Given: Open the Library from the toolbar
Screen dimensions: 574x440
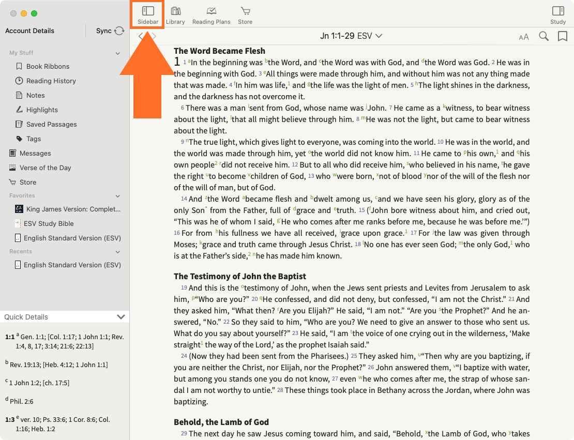Looking at the screenshot, I should point(175,15).
